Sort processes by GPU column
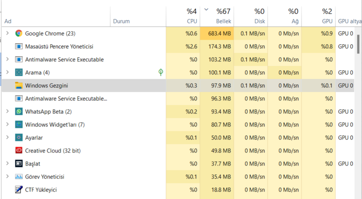The image size is (362, 199). (x=327, y=21)
